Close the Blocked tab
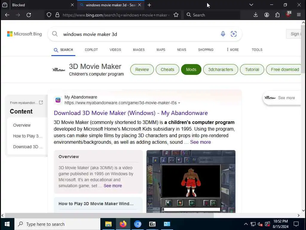 click(x=72, y=5)
